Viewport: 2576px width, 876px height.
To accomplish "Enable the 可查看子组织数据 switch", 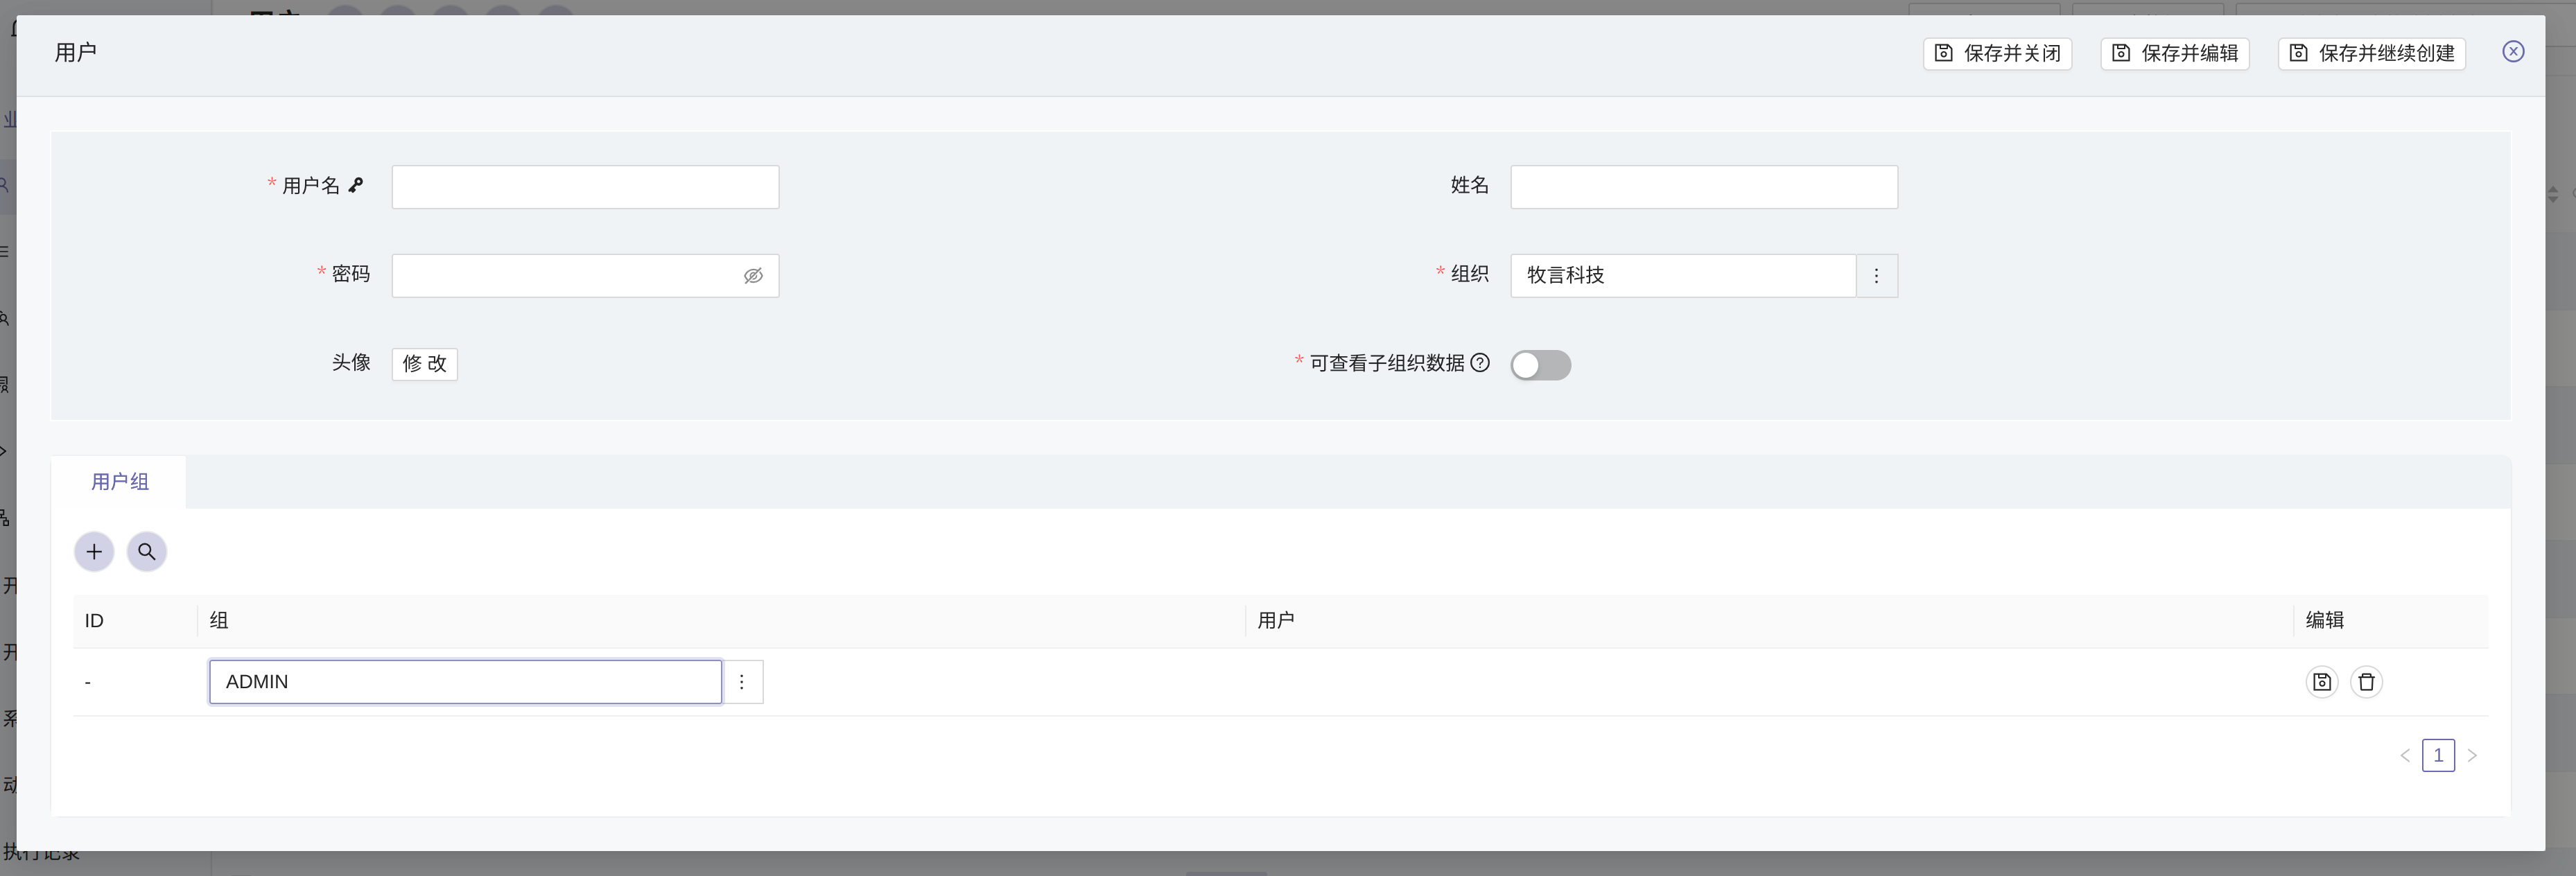I will (x=1540, y=365).
